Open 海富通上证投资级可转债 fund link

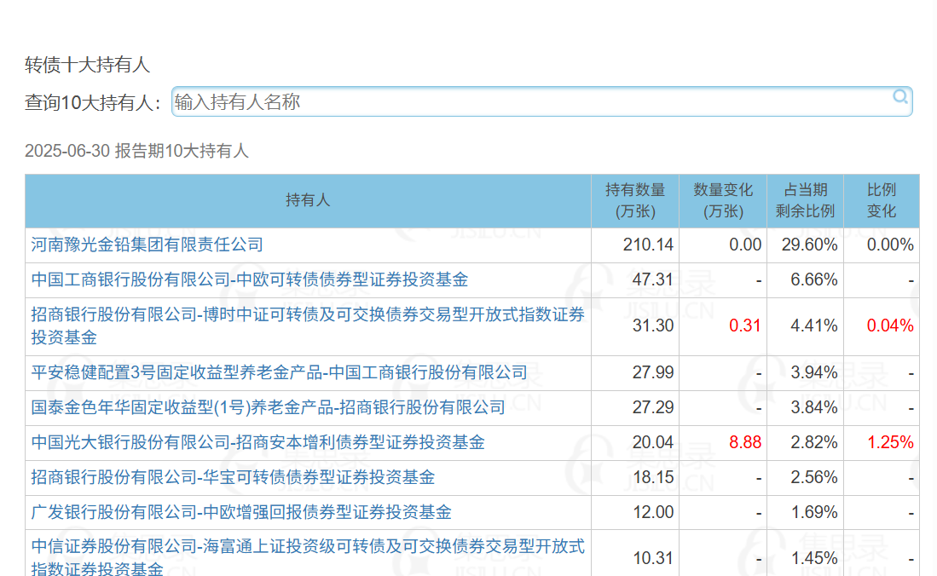[308, 557]
